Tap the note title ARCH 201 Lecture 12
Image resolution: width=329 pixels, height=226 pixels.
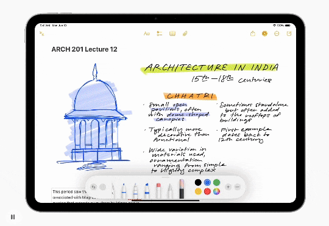(84, 49)
